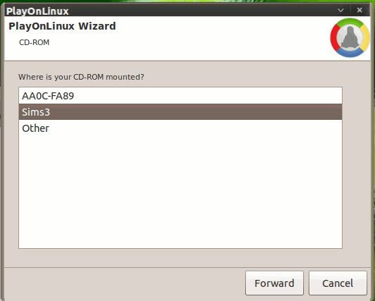Screen dimensions: 375x301
Task: Click the penguin silhouette inside the logo
Action: point(350,38)
